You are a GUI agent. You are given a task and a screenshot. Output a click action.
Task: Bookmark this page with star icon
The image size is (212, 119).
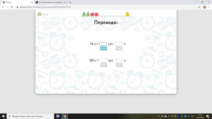pyautogui.click(x=199, y=7)
